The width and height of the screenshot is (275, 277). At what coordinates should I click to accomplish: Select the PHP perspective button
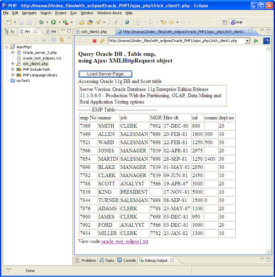pyautogui.click(x=237, y=22)
